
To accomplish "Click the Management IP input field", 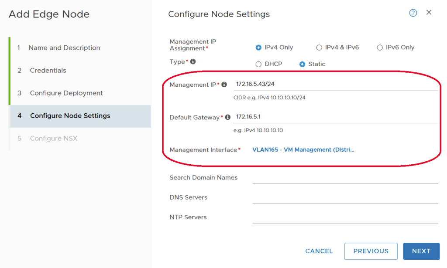I will coord(335,84).
